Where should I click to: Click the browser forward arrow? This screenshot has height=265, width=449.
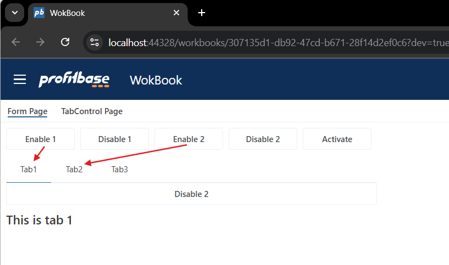click(40, 42)
